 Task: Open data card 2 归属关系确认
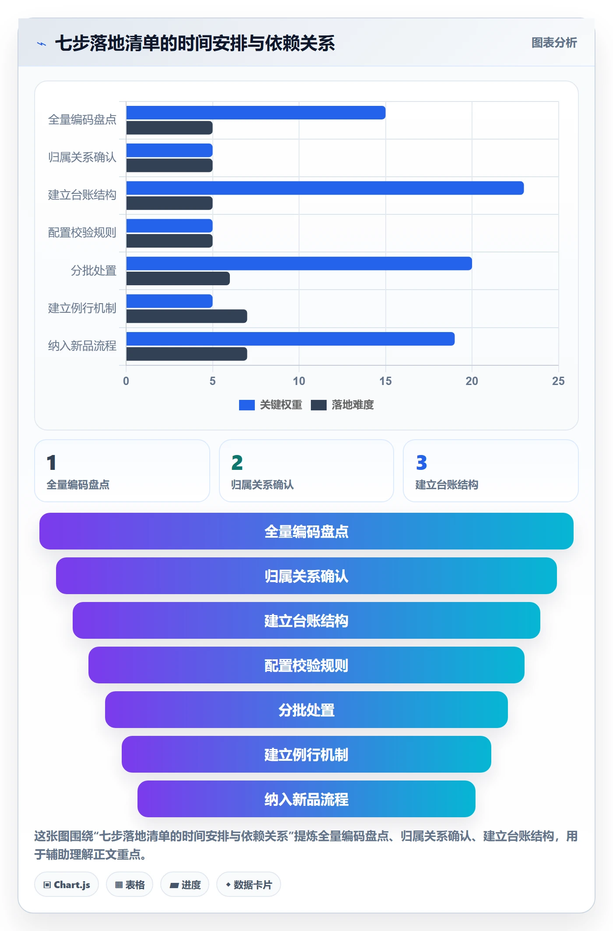point(306,471)
